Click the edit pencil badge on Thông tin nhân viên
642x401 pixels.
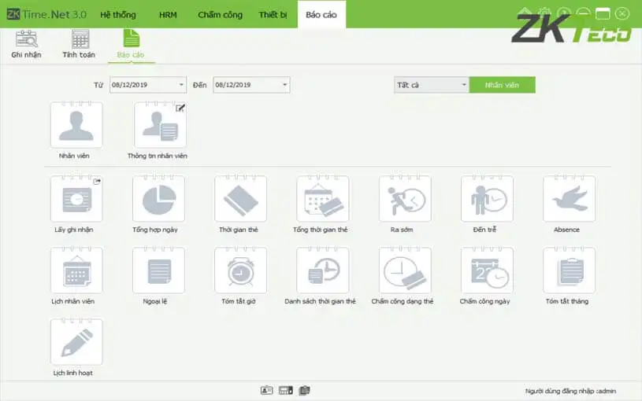[x=180, y=108]
